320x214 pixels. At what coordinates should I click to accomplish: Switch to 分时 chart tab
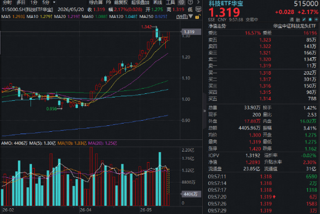point(8,2)
